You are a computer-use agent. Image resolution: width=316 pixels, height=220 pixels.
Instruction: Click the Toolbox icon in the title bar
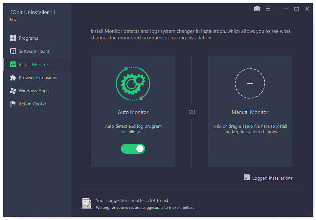pyautogui.click(x=257, y=9)
